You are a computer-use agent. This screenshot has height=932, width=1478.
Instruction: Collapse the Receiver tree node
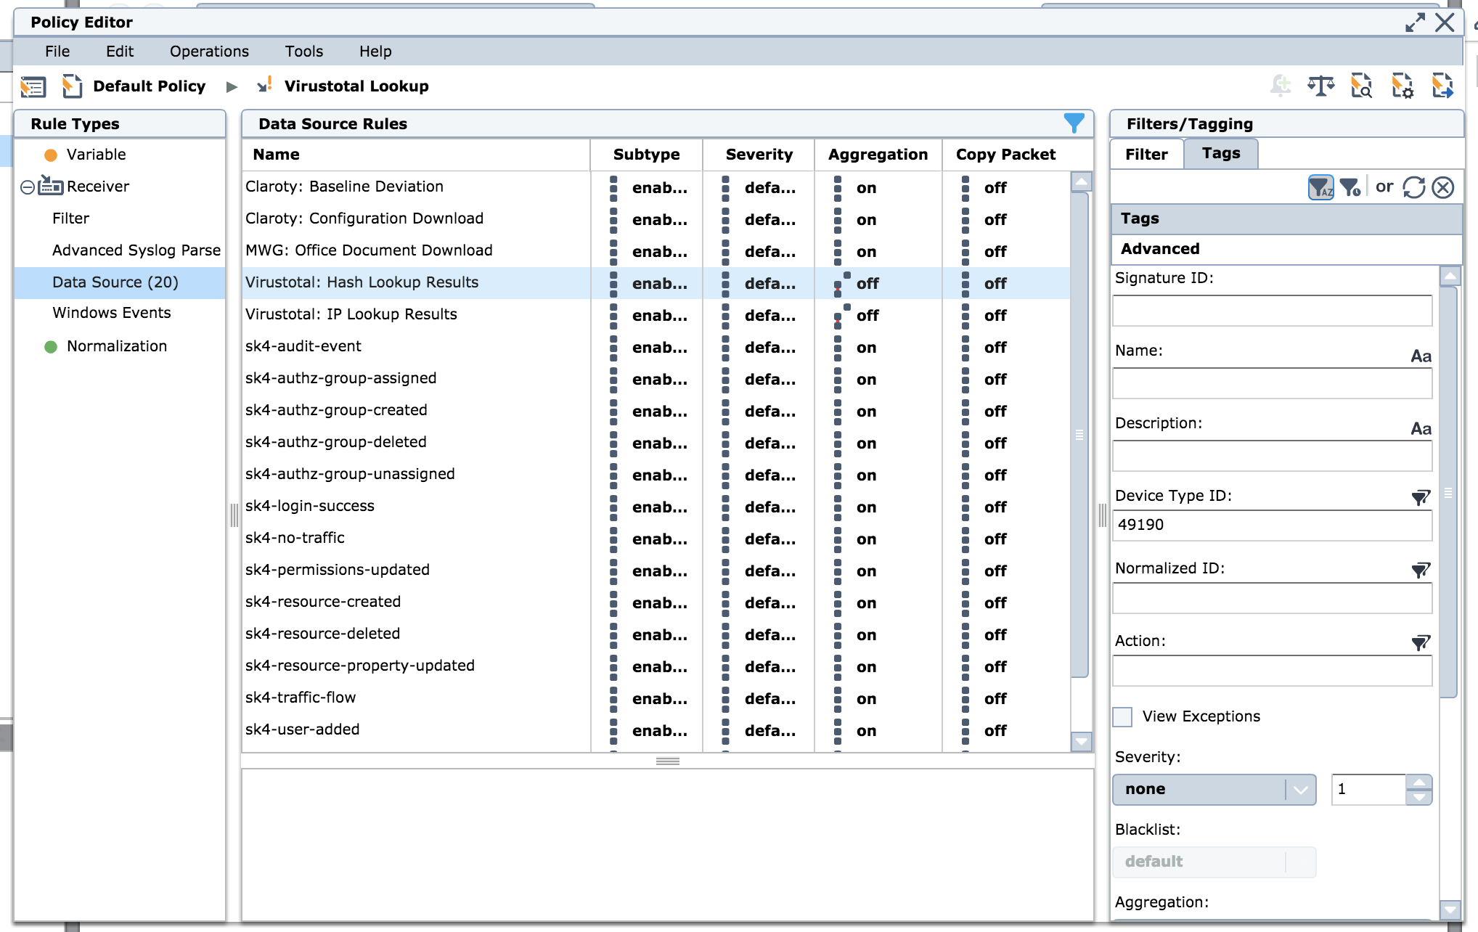point(26,187)
